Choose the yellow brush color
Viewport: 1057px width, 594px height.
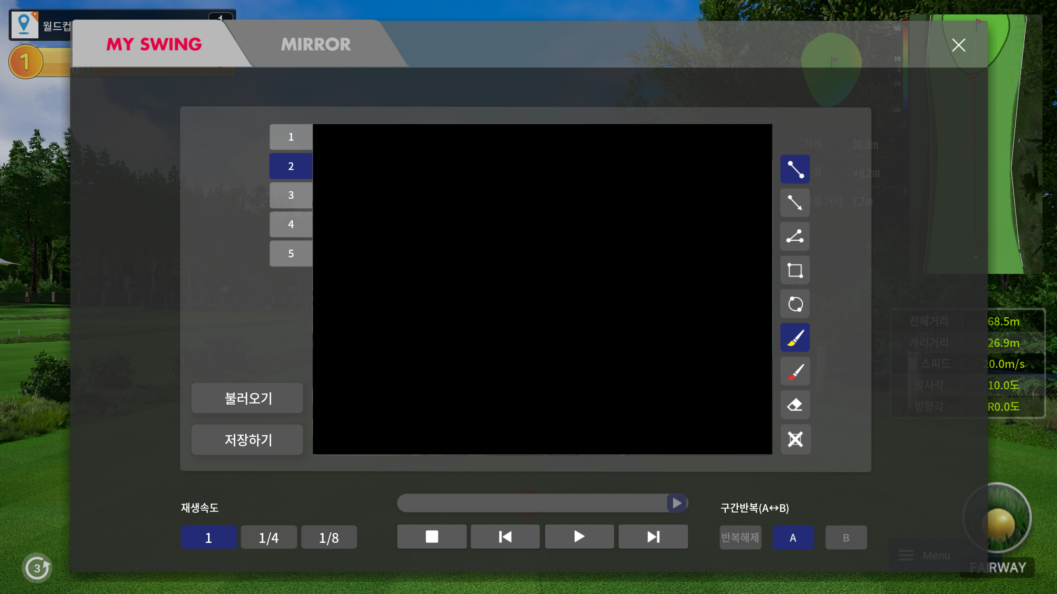click(x=795, y=337)
